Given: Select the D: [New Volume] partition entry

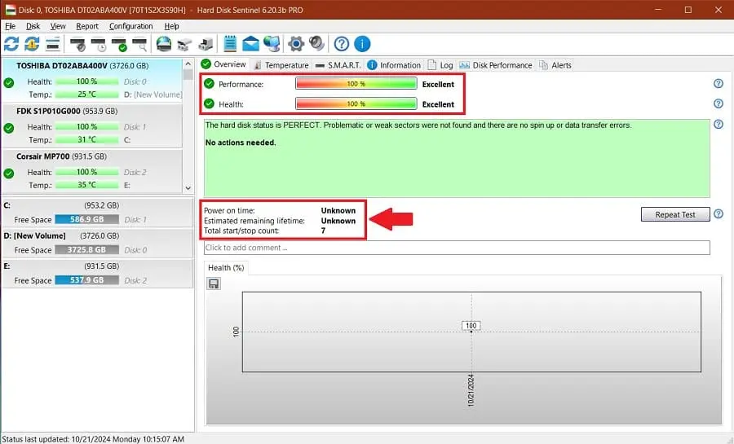Looking at the screenshot, I should click(x=97, y=243).
